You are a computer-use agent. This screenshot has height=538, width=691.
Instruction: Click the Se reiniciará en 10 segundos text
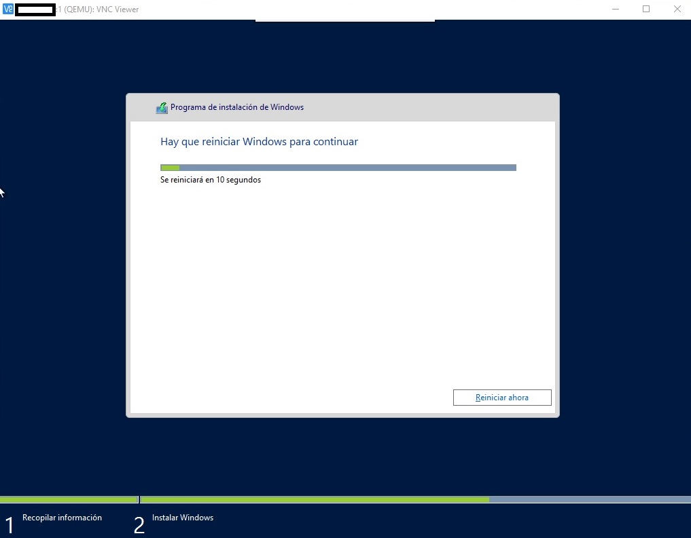coord(211,180)
